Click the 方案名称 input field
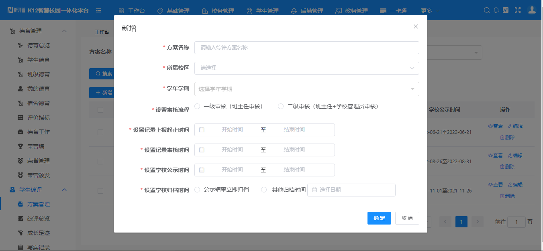 click(x=306, y=48)
